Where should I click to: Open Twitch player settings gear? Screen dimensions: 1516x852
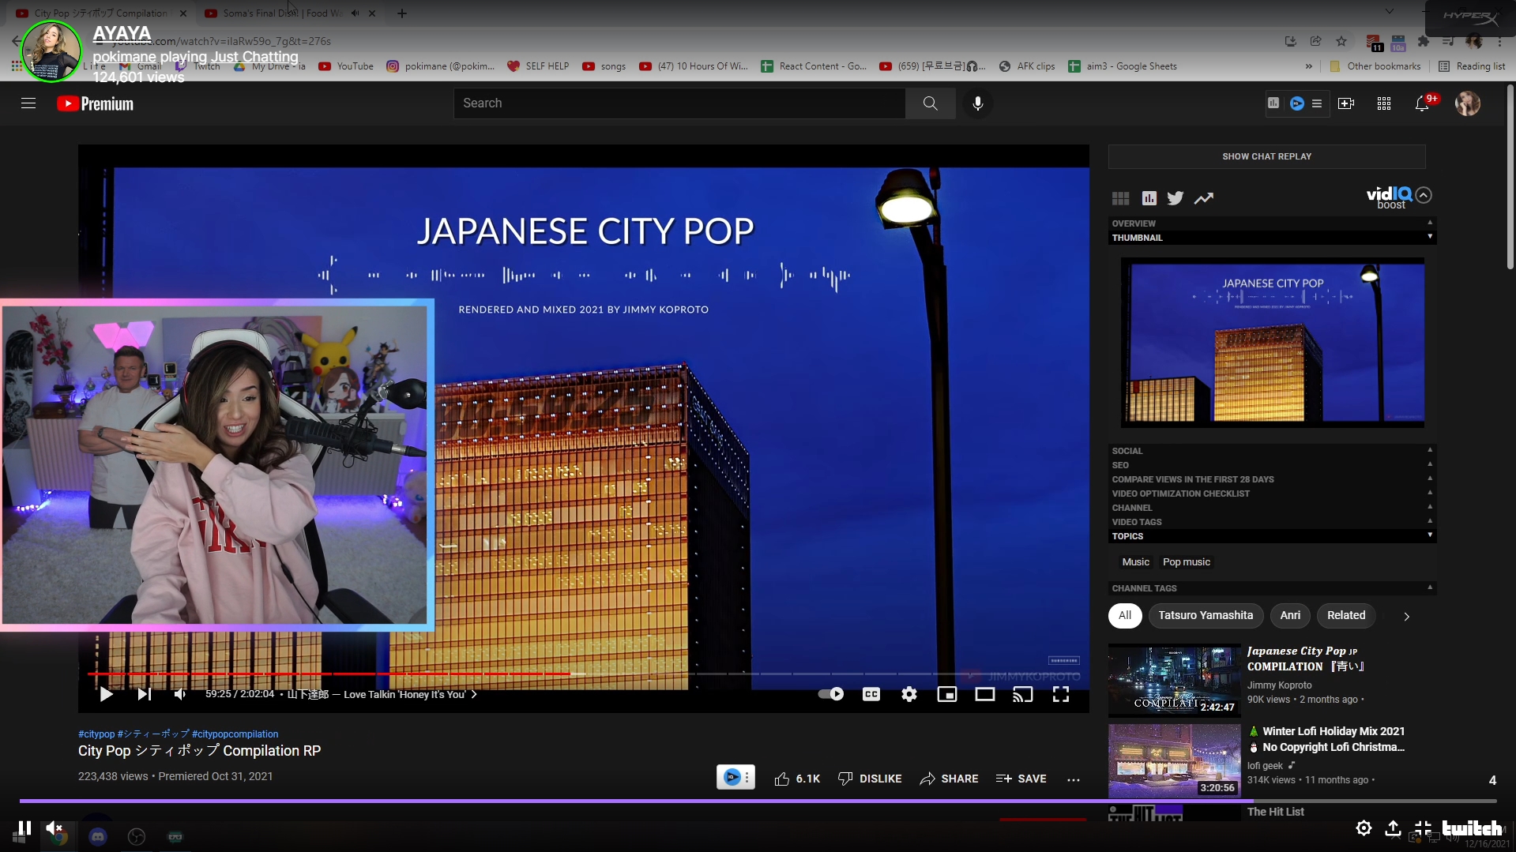coord(1364,828)
